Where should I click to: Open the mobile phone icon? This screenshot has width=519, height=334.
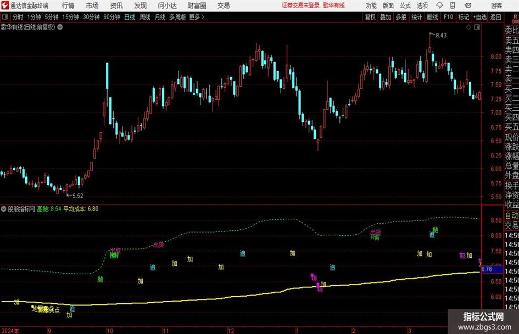(x=453, y=5)
